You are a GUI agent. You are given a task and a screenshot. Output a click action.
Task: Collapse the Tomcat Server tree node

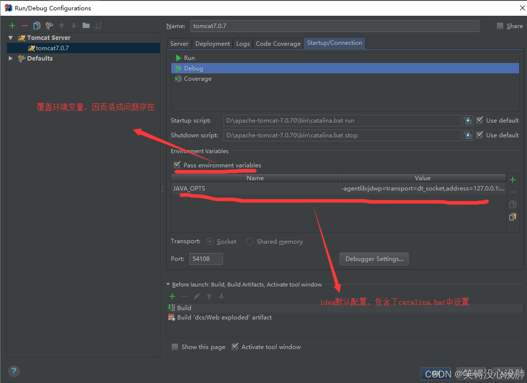click(x=10, y=38)
